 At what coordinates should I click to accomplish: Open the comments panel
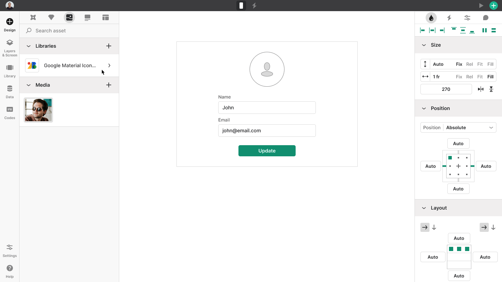coord(485,17)
